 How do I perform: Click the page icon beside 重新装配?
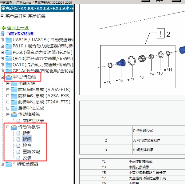click(x=18, y=152)
